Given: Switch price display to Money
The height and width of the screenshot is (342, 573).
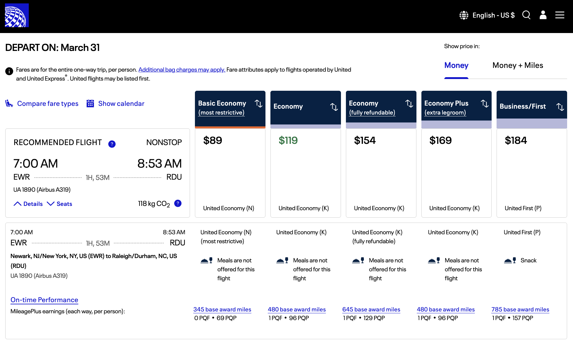Looking at the screenshot, I should click(x=456, y=65).
